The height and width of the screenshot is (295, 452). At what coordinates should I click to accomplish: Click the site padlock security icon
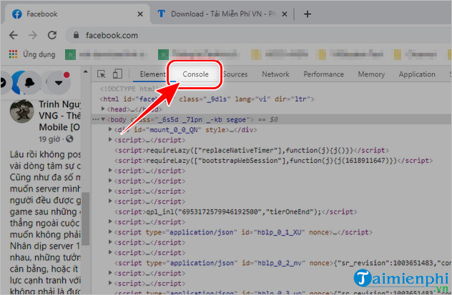(x=74, y=34)
